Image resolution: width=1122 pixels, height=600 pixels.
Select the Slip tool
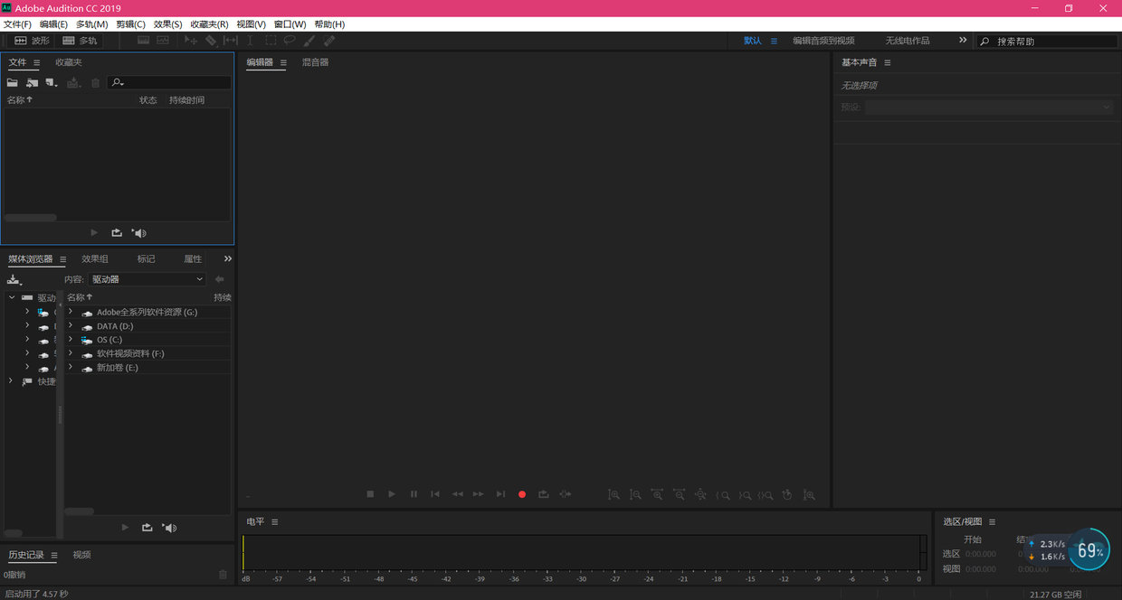[231, 41]
